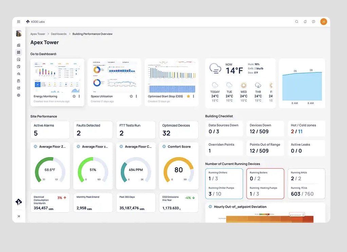The width and height of the screenshot is (347, 252).
Task: Click the building photo in the sidebar
Action: 19,33
